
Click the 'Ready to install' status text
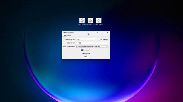coord(86,54)
